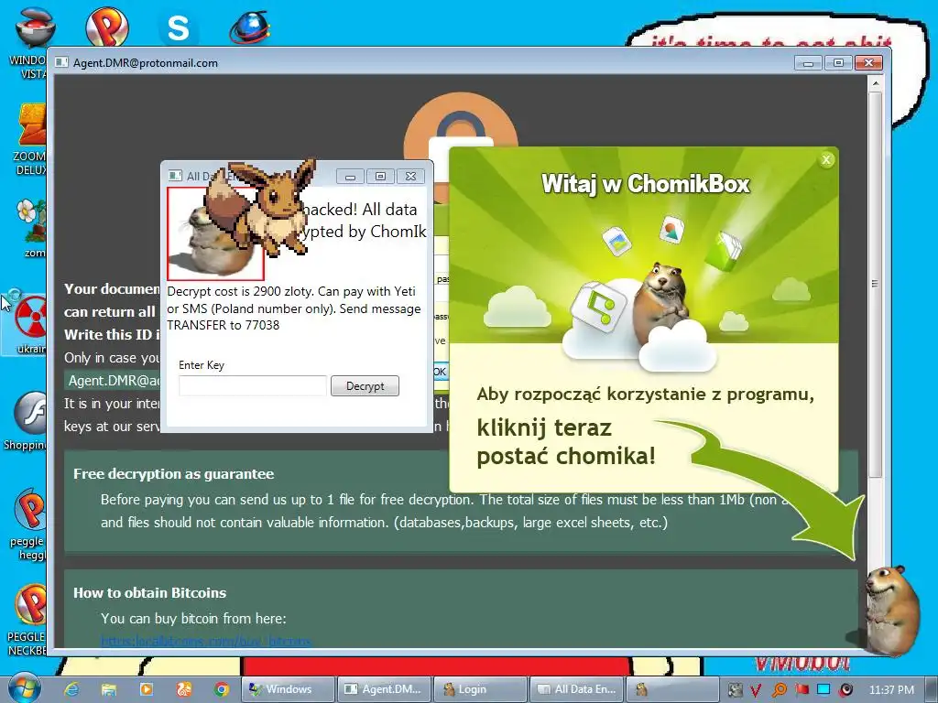Click the Show Desktop strip beside the clock
Screen dimensions: 938x703
(931, 689)
